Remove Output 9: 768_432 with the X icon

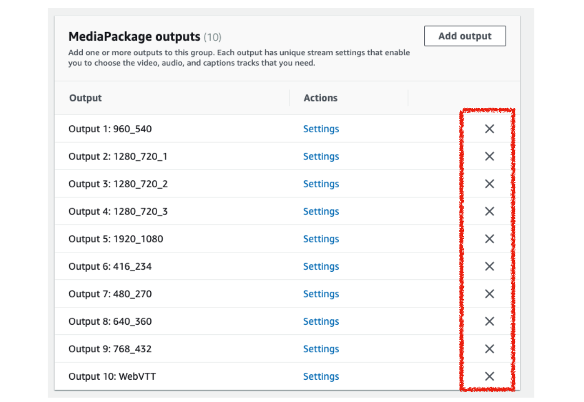[490, 349]
